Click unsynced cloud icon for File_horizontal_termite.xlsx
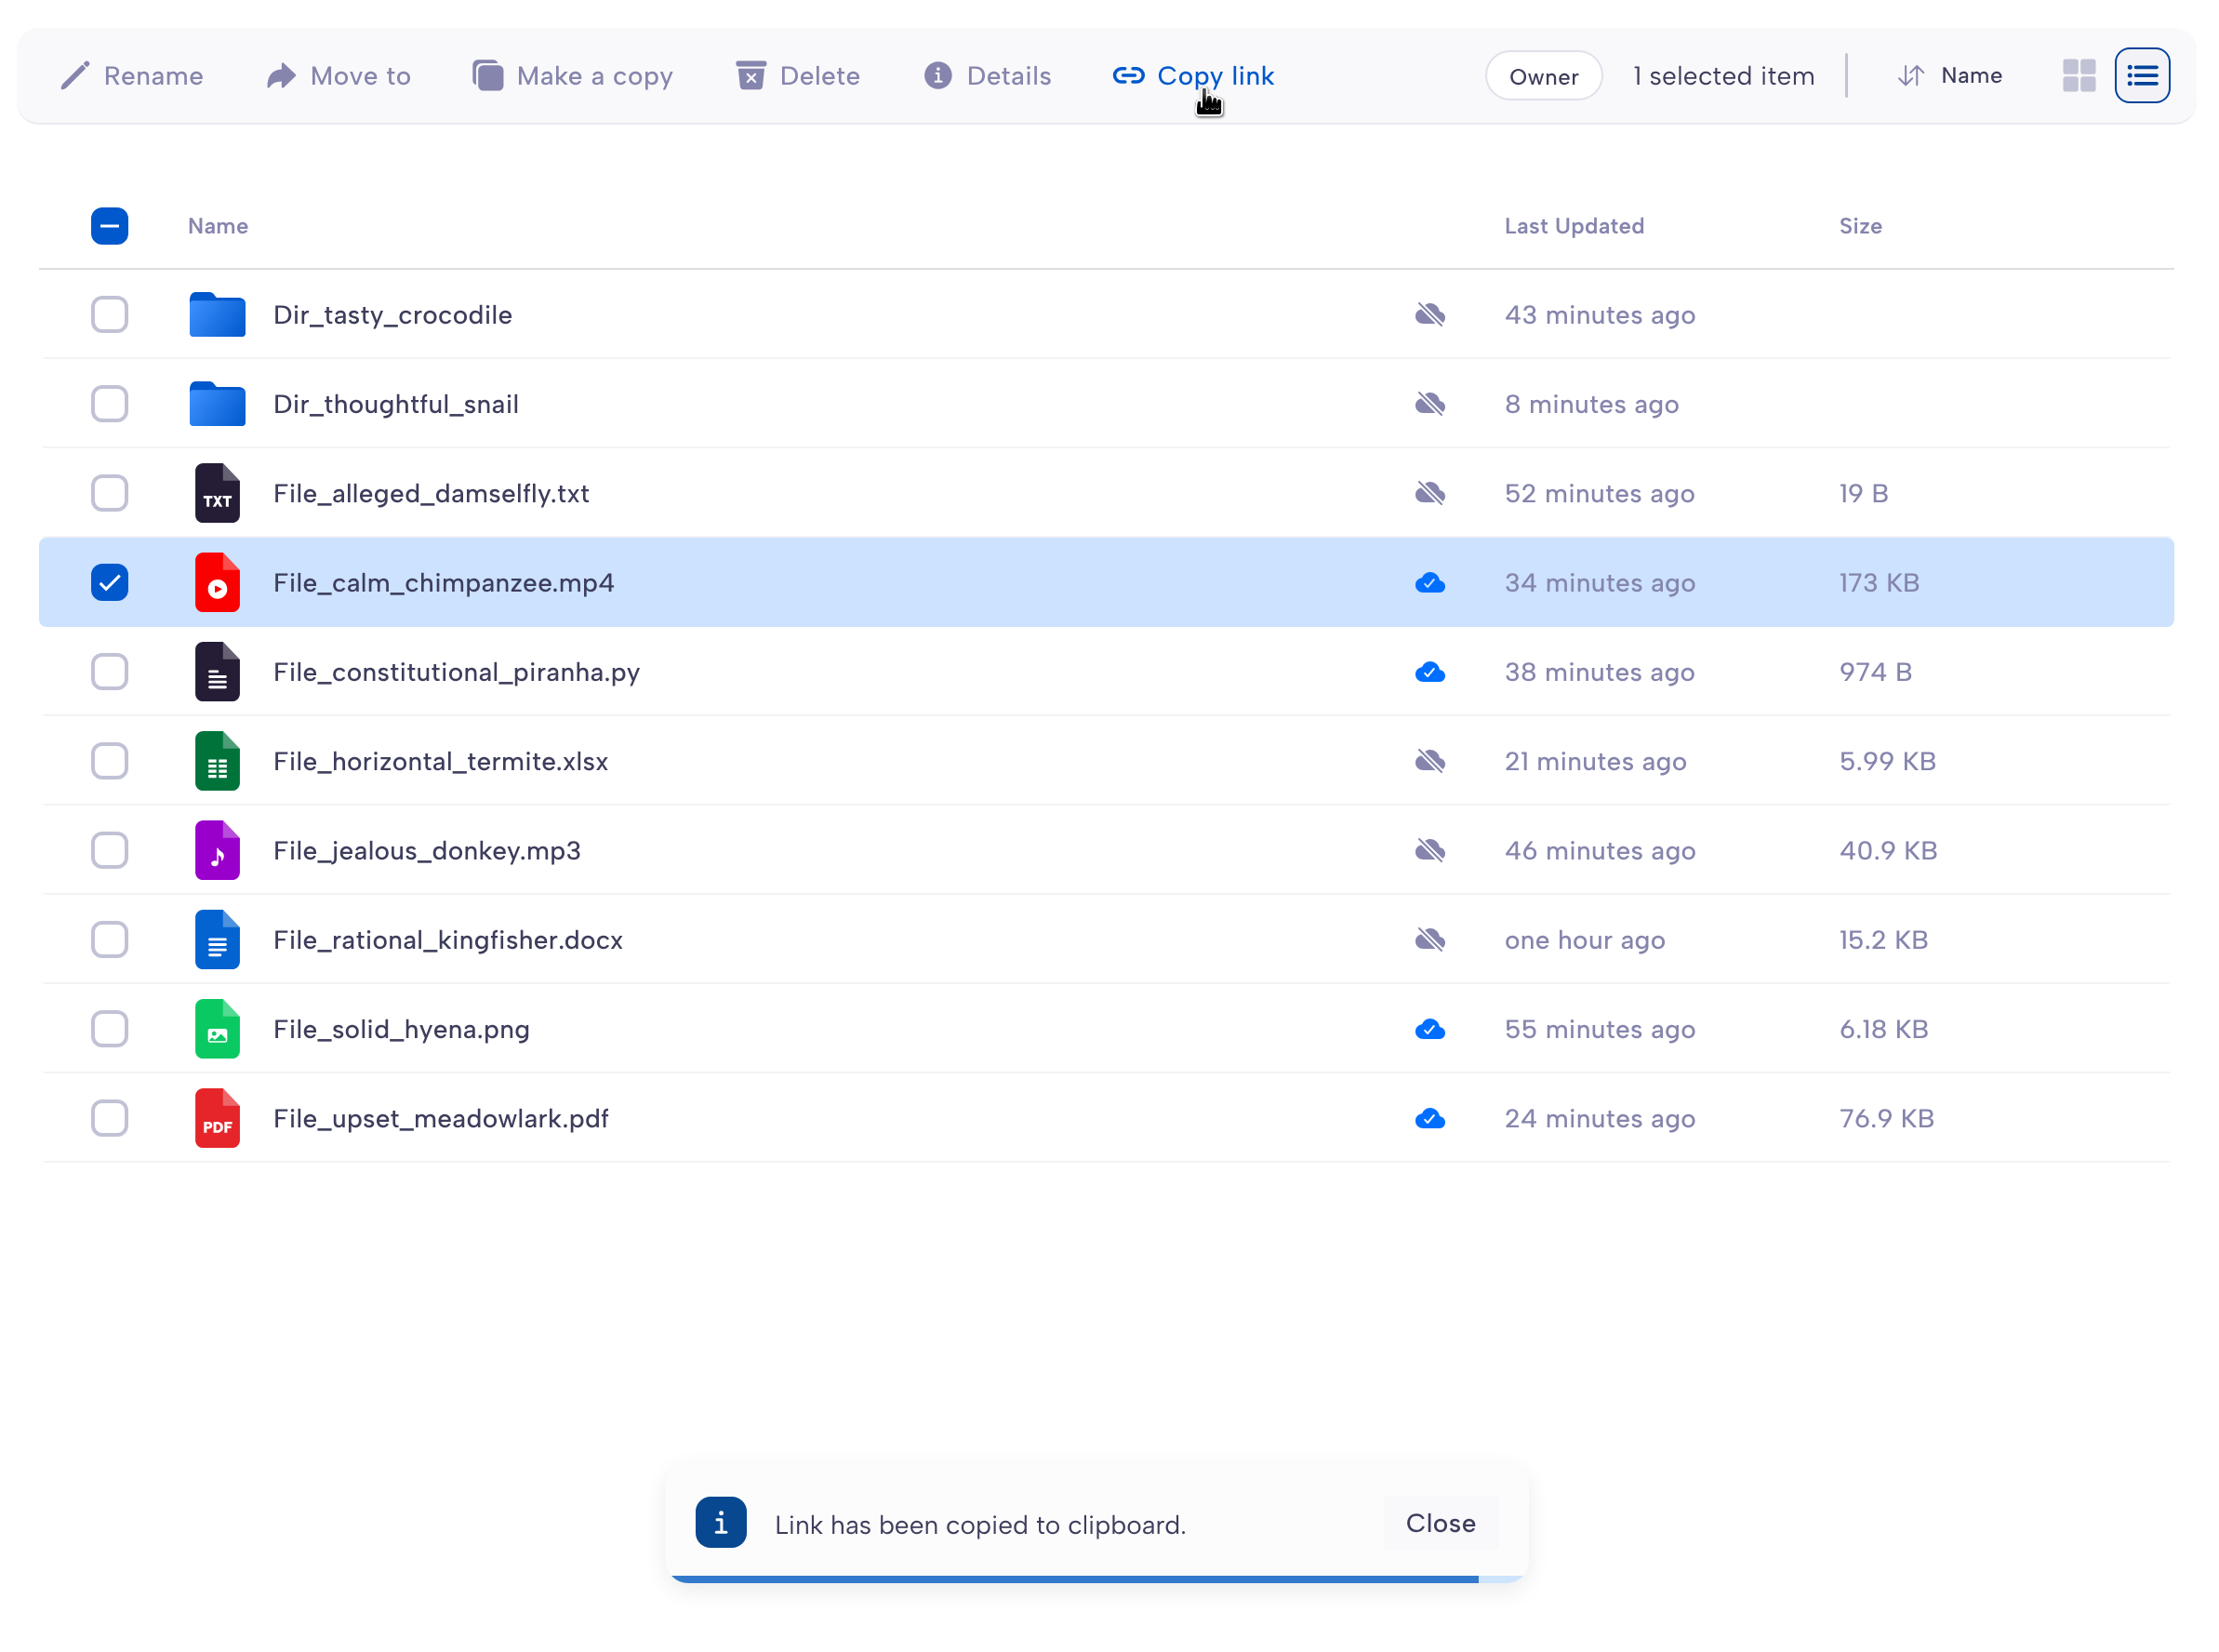Viewport: 2219px width, 1652px height. tap(1430, 761)
